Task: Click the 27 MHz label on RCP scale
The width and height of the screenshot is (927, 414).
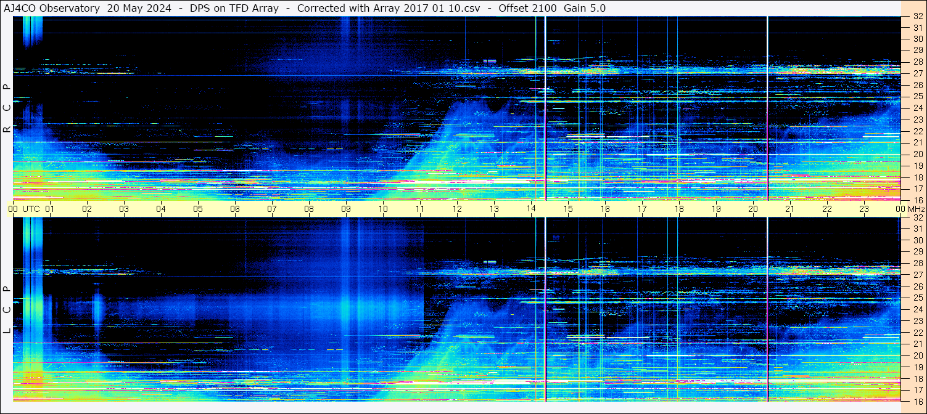Action: coord(917,73)
